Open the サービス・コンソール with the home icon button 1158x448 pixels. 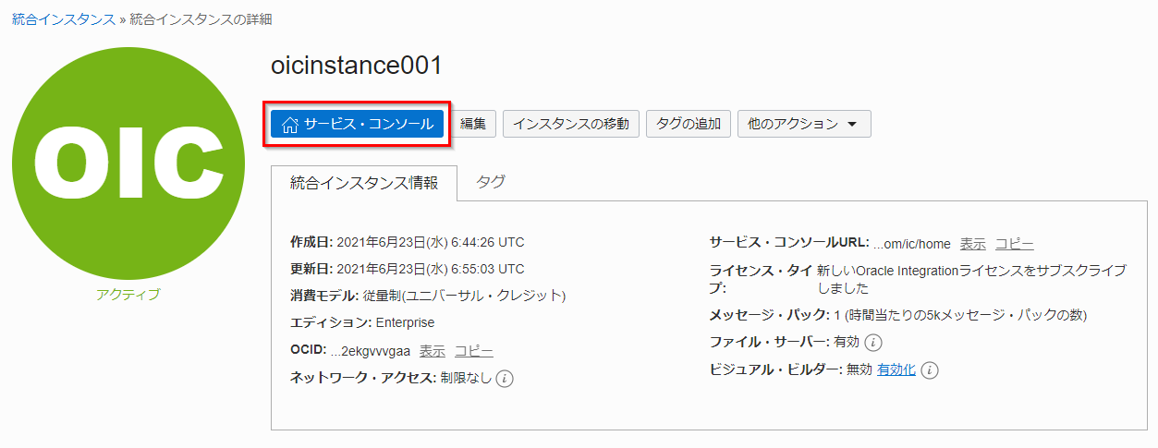pos(358,124)
